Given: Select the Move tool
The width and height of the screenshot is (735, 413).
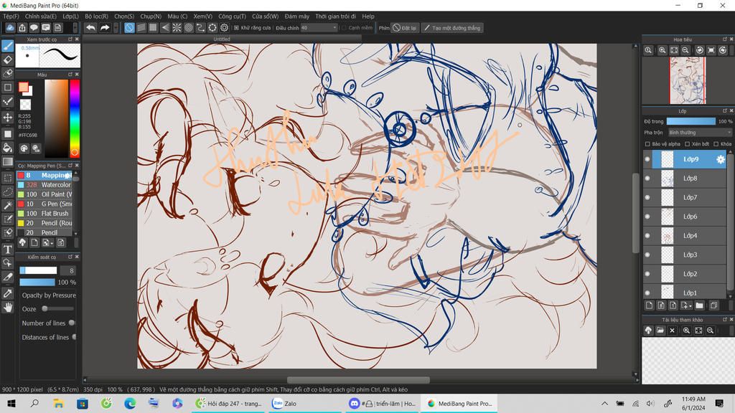Looking at the screenshot, I should (x=7, y=117).
